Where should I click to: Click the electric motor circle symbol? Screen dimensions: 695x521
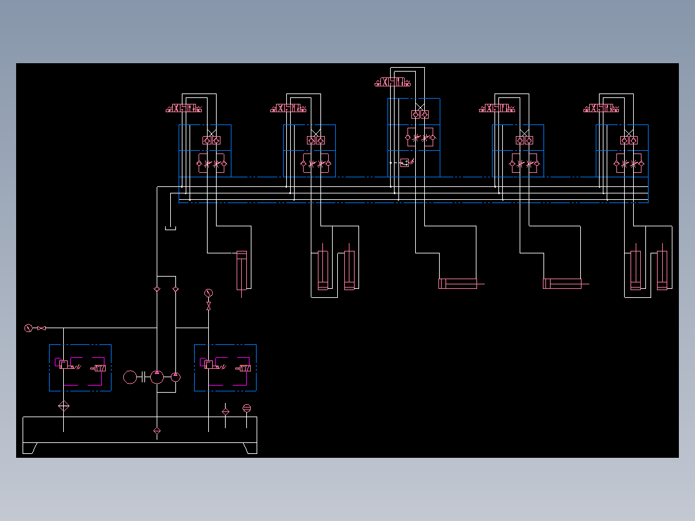coord(130,377)
